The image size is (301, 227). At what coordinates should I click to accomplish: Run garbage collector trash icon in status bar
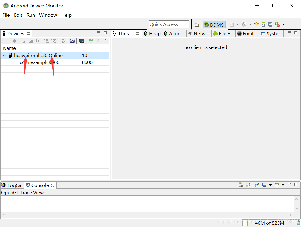point(298,223)
